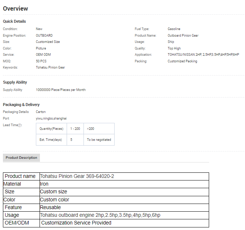Click the 'yiwu,ningbo,shanghai' port value
The height and width of the screenshot is (230, 245).
(51, 118)
